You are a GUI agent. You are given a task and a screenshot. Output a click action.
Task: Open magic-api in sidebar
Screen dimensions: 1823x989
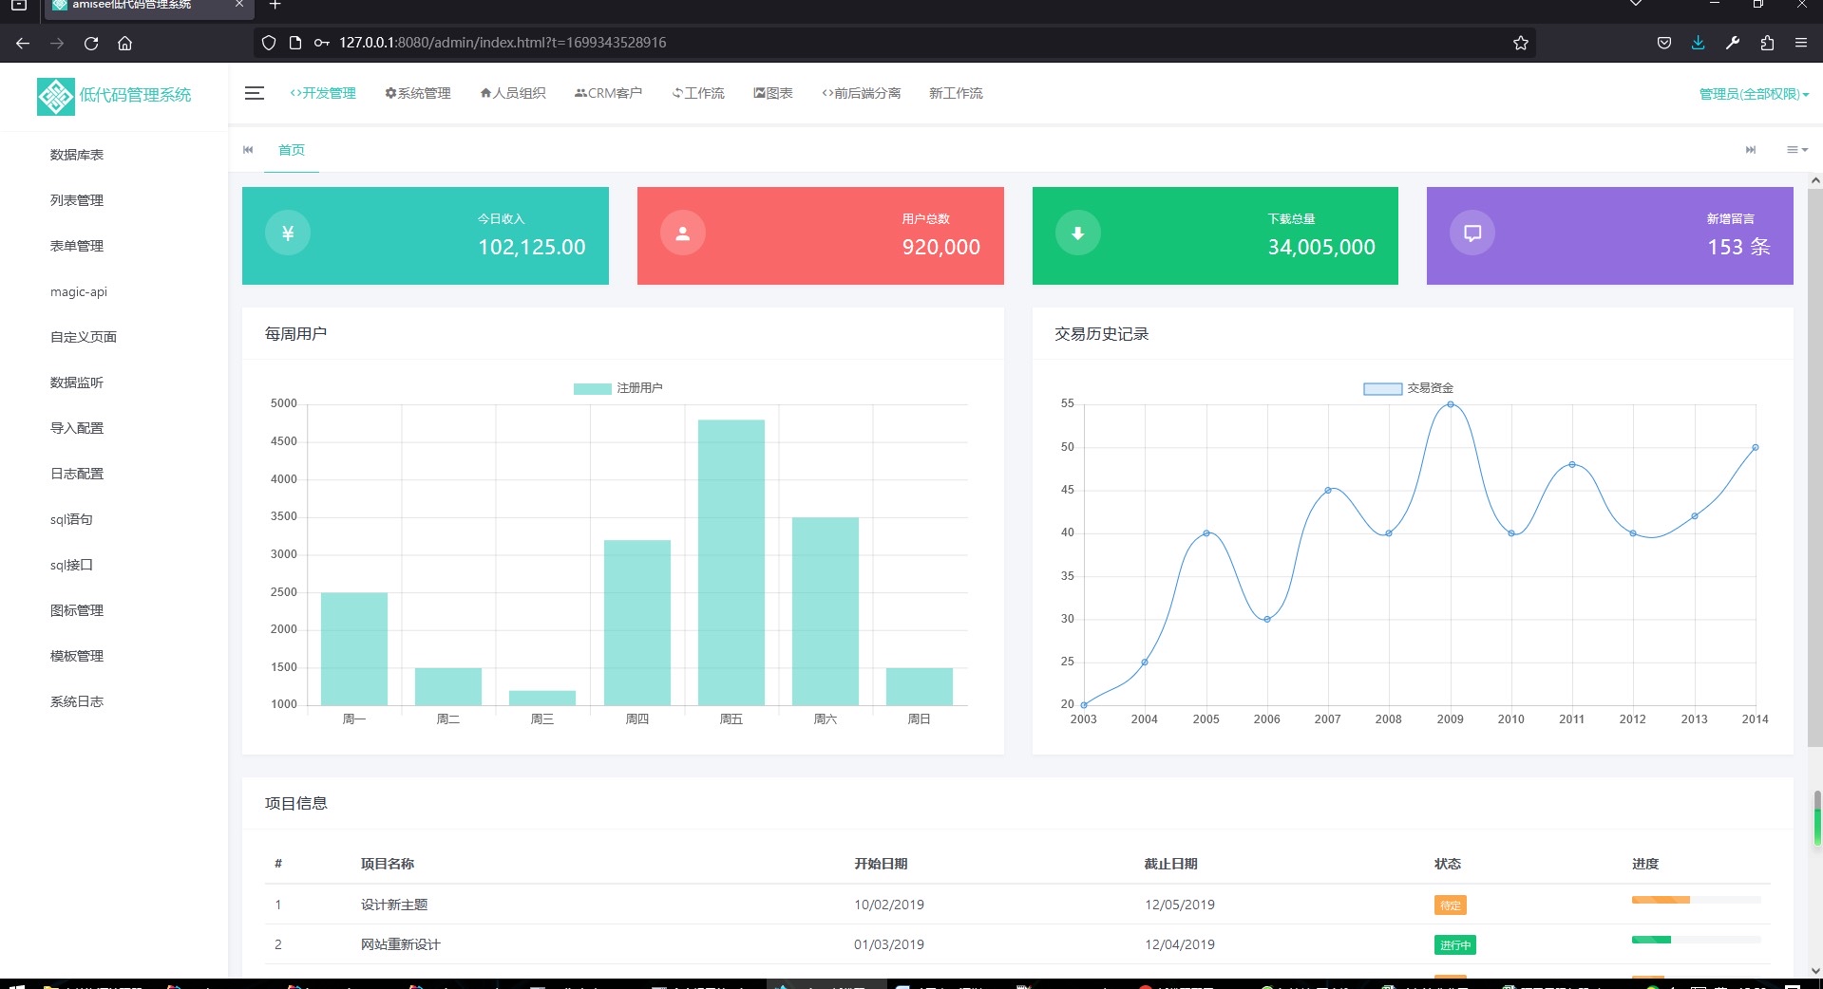click(x=79, y=291)
